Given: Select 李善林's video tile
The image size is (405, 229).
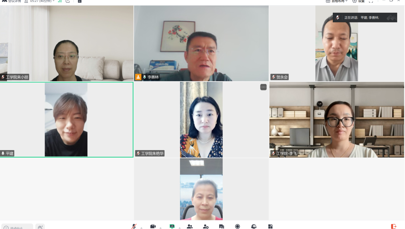Looking at the screenshot, I should click(x=201, y=43).
